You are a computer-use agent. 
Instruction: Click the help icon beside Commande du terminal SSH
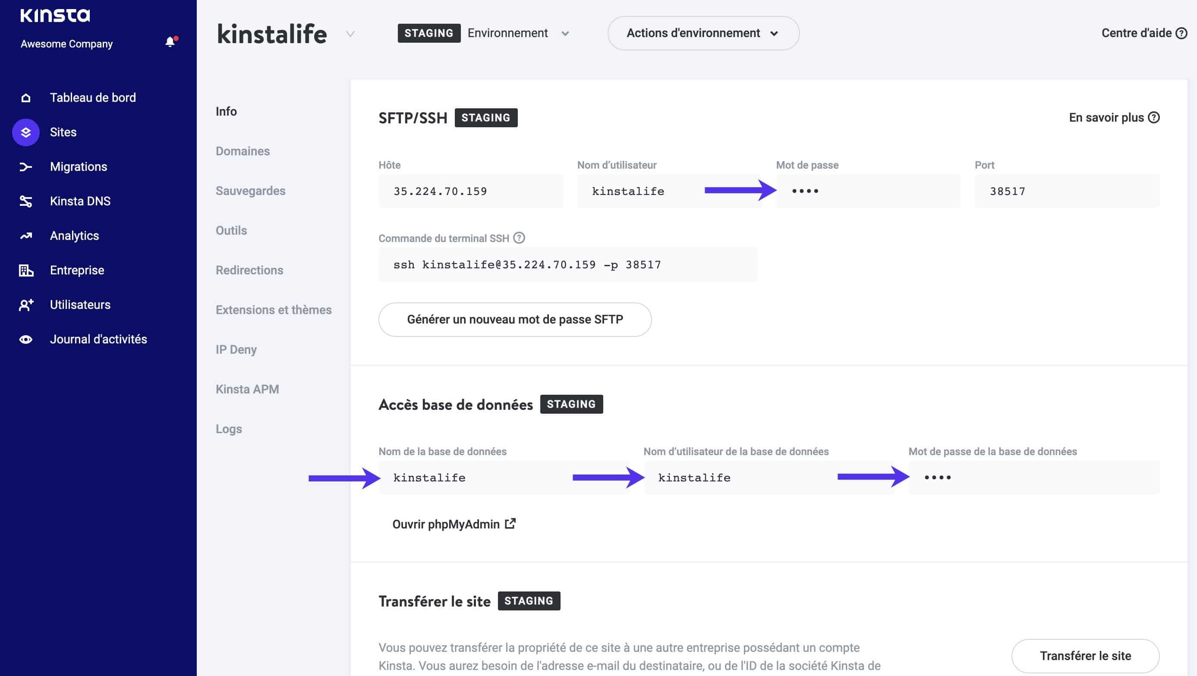pyautogui.click(x=519, y=238)
